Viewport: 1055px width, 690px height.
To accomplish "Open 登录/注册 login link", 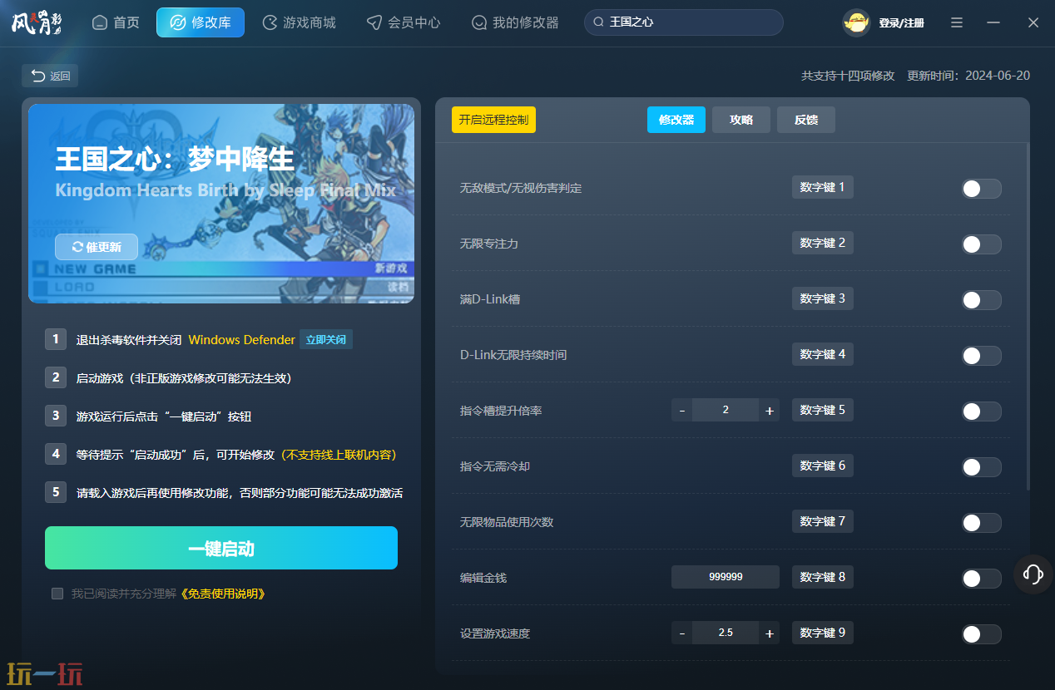I will (901, 23).
